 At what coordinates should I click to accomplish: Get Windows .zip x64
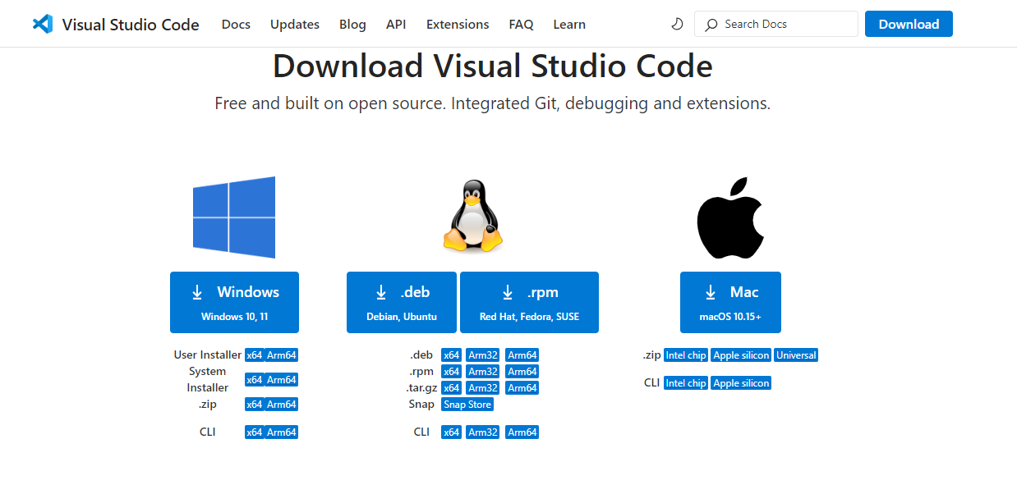pyautogui.click(x=255, y=405)
